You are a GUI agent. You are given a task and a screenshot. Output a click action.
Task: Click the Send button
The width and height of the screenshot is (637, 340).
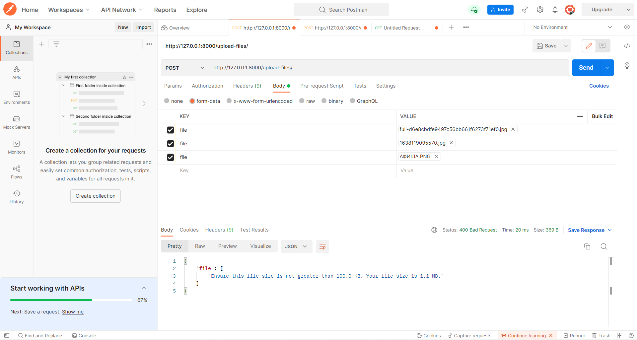pyautogui.click(x=586, y=68)
